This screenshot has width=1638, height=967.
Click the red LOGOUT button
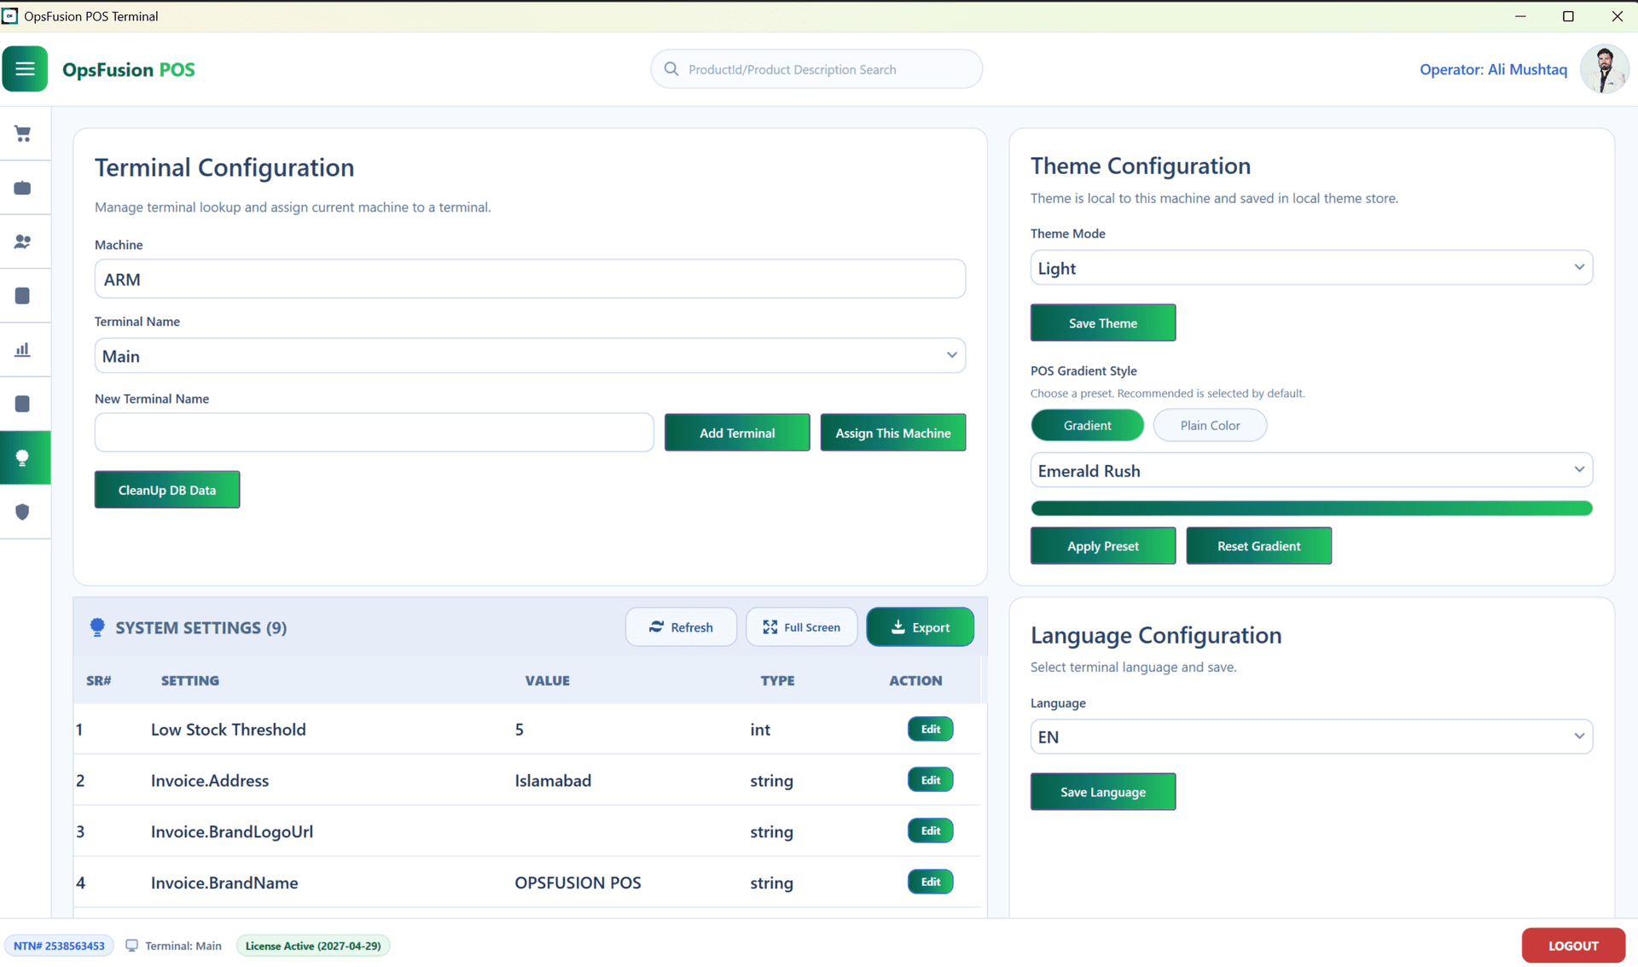[x=1573, y=946]
